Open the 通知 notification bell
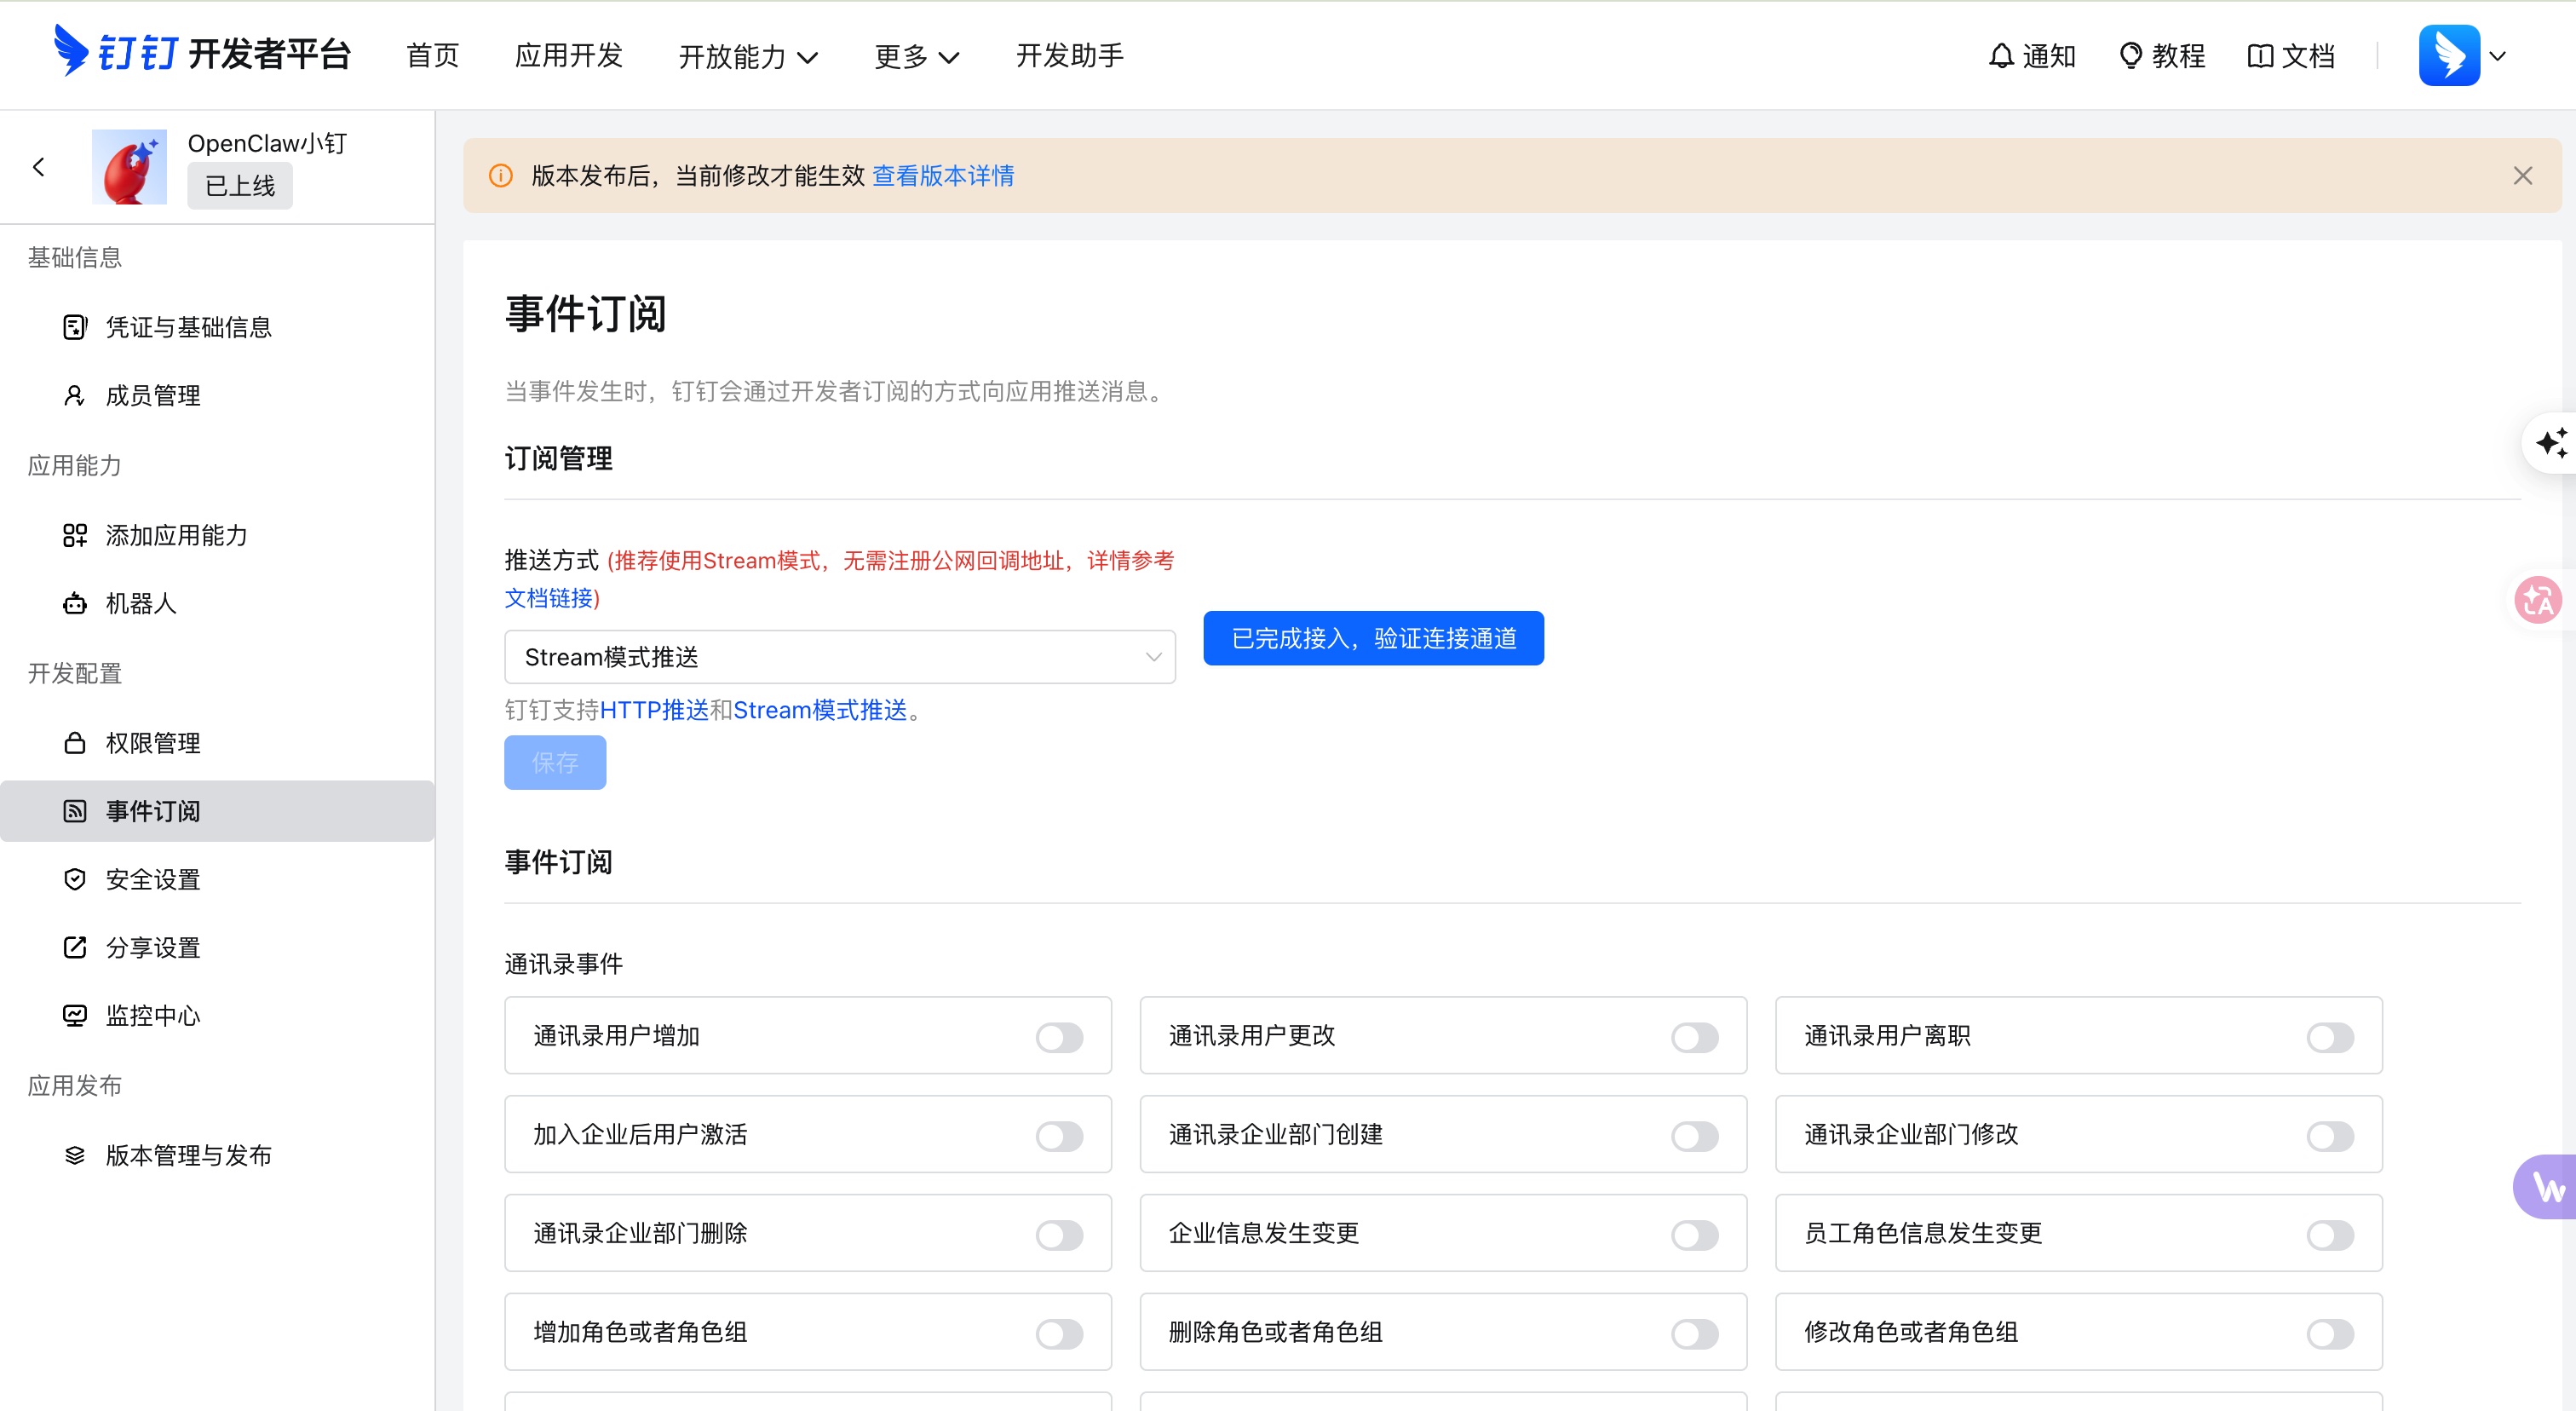The height and width of the screenshot is (1411, 2576). 2031,55
